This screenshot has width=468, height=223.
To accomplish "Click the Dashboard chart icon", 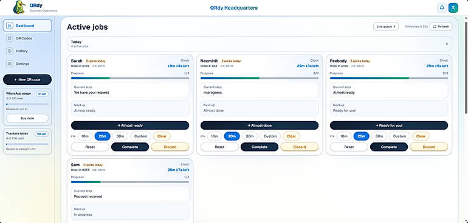I will point(10,25).
